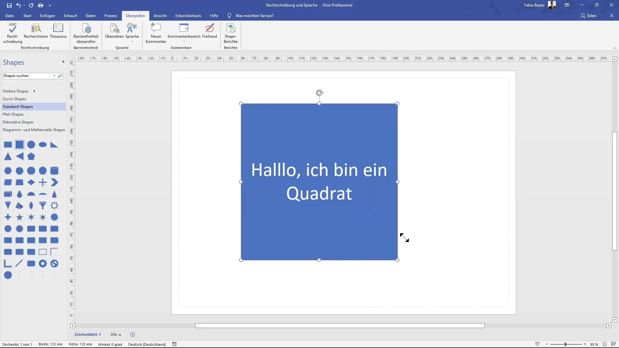Select the cylinder shape
Viewport: 619px width, 348px height.
pos(54,170)
